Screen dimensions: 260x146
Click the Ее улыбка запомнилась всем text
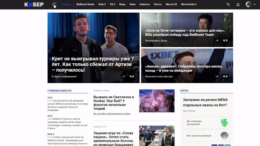(112, 114)
